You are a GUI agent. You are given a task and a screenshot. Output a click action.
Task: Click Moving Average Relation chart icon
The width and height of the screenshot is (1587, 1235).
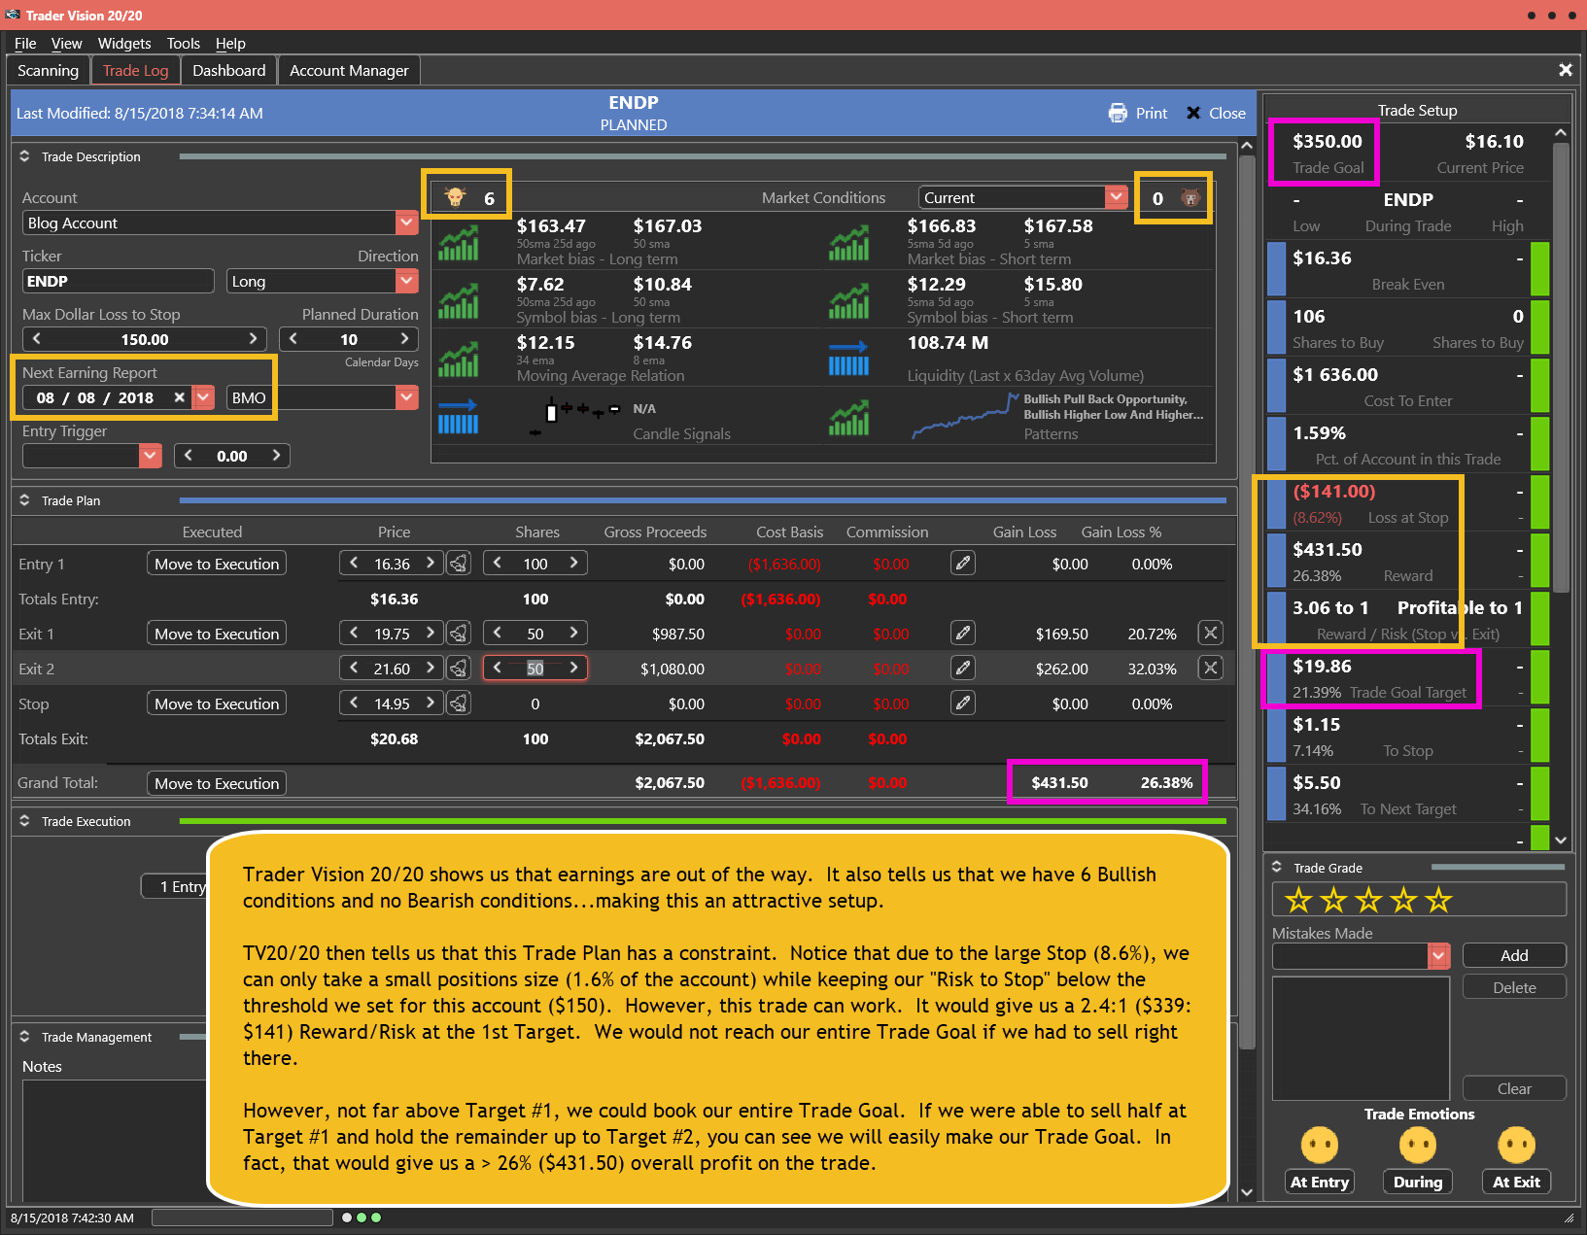coord(458,360)
